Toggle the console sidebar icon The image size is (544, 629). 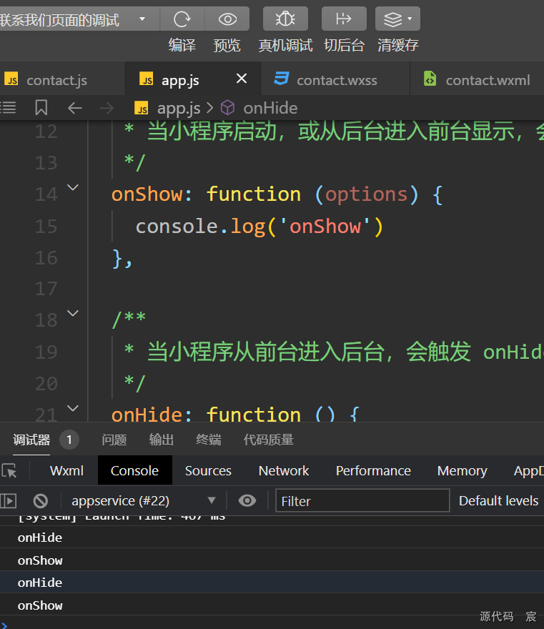[x=9, y=500]
